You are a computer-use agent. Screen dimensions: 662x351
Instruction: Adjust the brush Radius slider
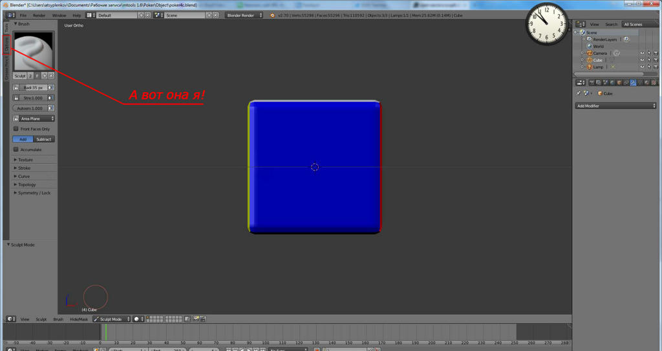pos(33,88)
